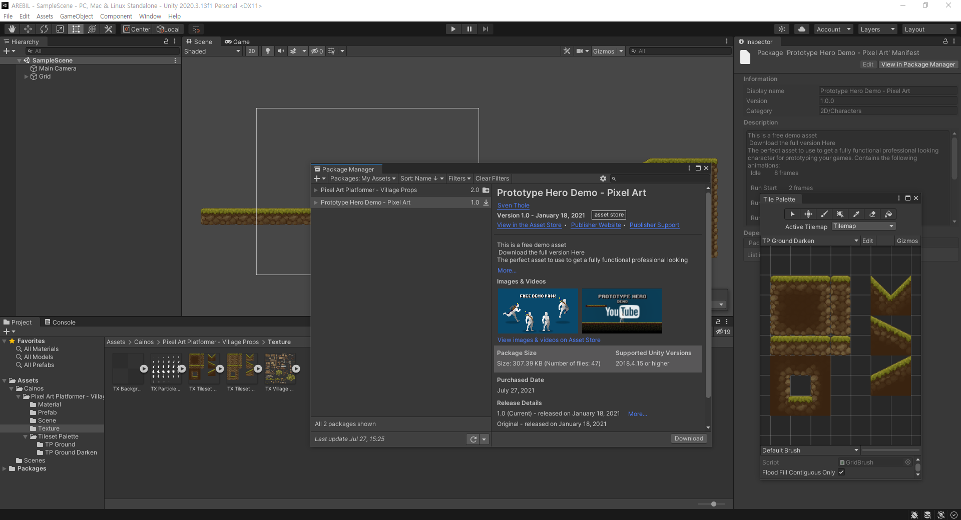Screen dimensions: 961x520
Task: Toggle scene lighting bulb button
Action: (268, 51)
